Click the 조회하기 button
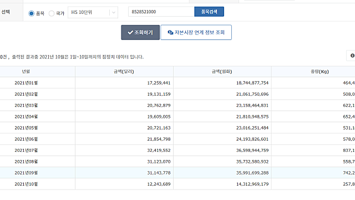355x200 pixels. click(x=140, y=32)
